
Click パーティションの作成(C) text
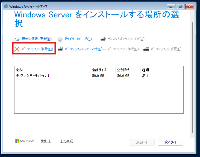click(x=123, y=49)
